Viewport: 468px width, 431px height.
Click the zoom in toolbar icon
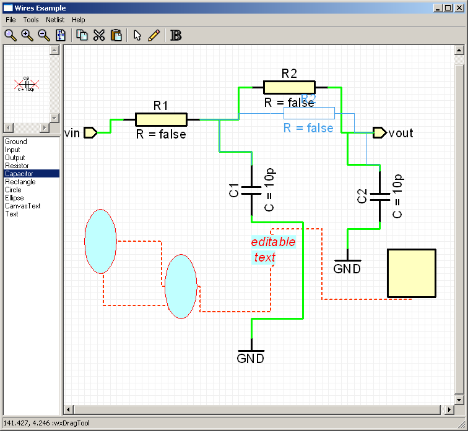[27, 35]
